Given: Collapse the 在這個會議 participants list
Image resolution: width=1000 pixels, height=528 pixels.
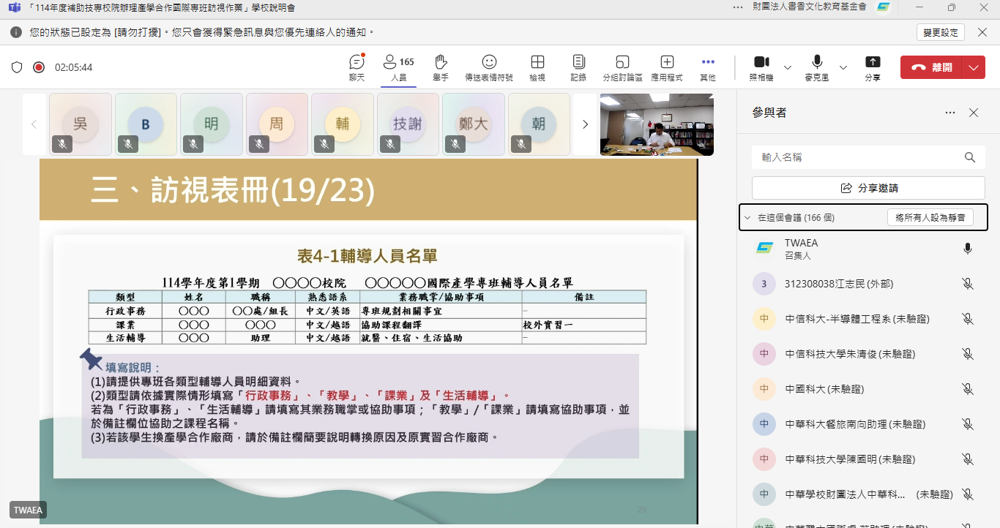Looking at the screenshot, I should 747,217.
